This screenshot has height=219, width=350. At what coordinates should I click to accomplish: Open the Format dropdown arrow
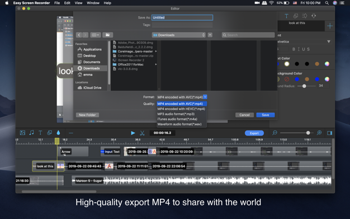point(205,97)
